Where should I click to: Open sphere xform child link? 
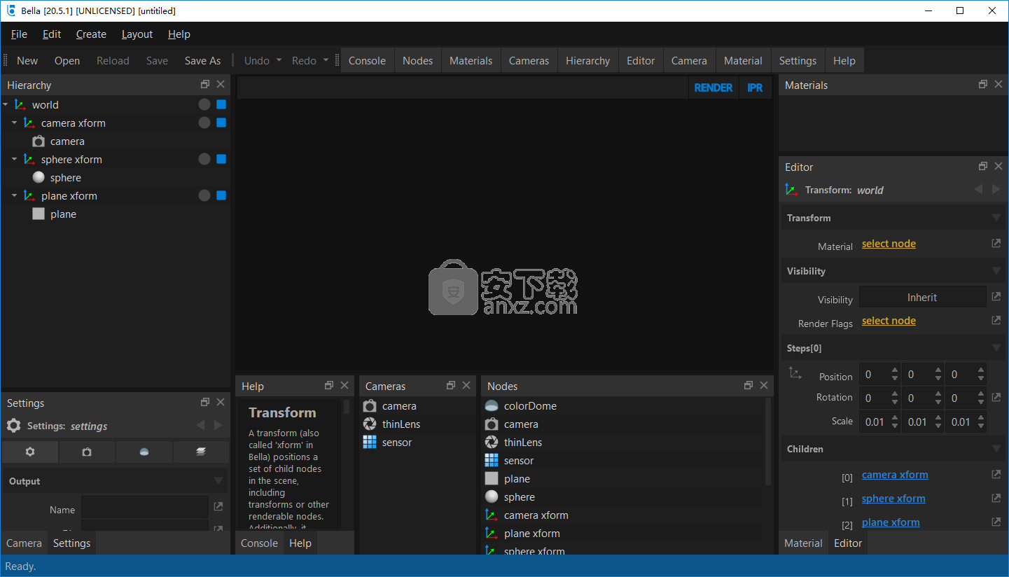click(x=893, y=499)
